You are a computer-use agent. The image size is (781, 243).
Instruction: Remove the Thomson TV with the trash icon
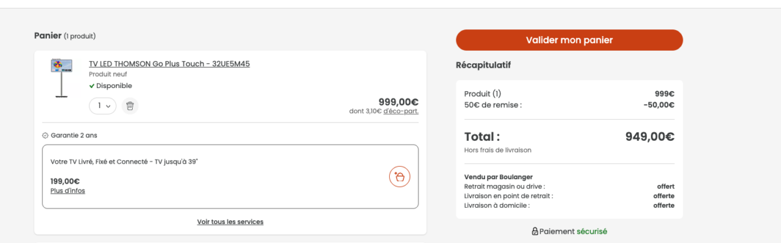(x=130, y=106)
